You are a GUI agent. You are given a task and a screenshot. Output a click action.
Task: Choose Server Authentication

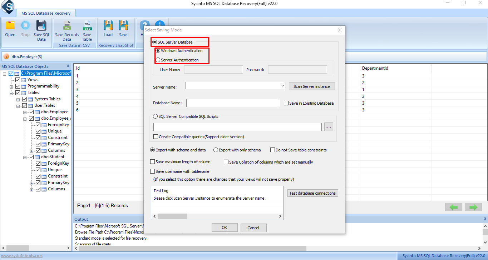tap(158, 60)
